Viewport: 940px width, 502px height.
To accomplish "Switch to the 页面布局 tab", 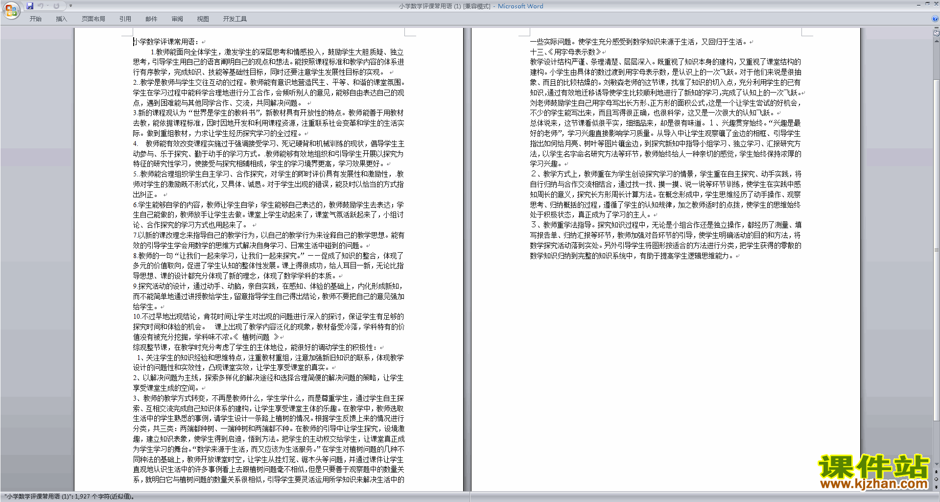I will 94,19.
